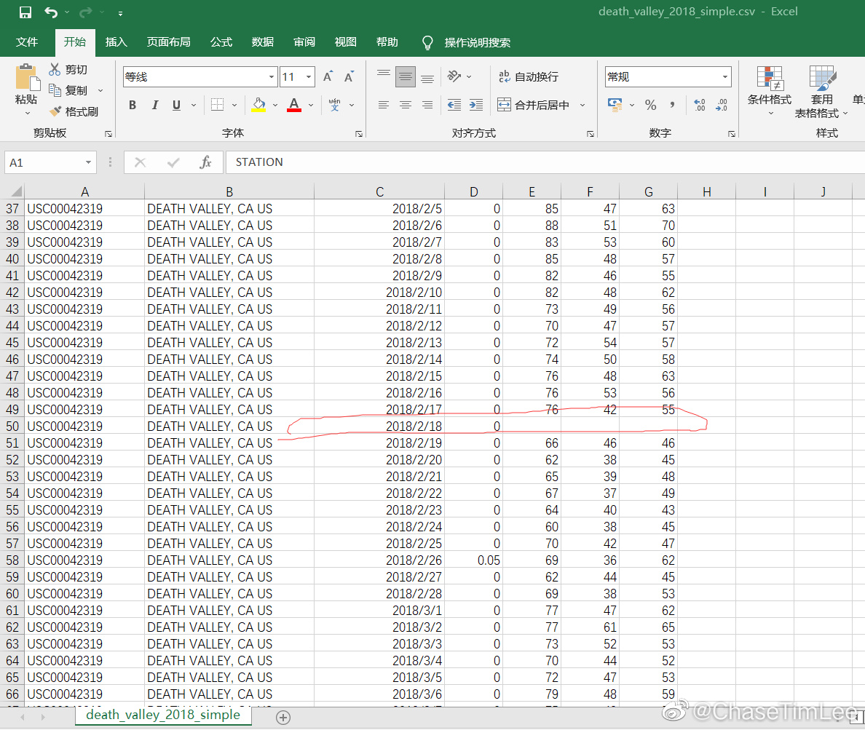Switch to the Formulas (公式) tab
This screenshot has width=865, height=730.
pyautogui.click(x=221, y=42)
